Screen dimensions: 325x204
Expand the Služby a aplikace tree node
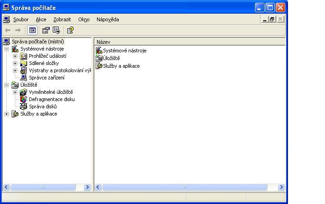tap(7, 114)
